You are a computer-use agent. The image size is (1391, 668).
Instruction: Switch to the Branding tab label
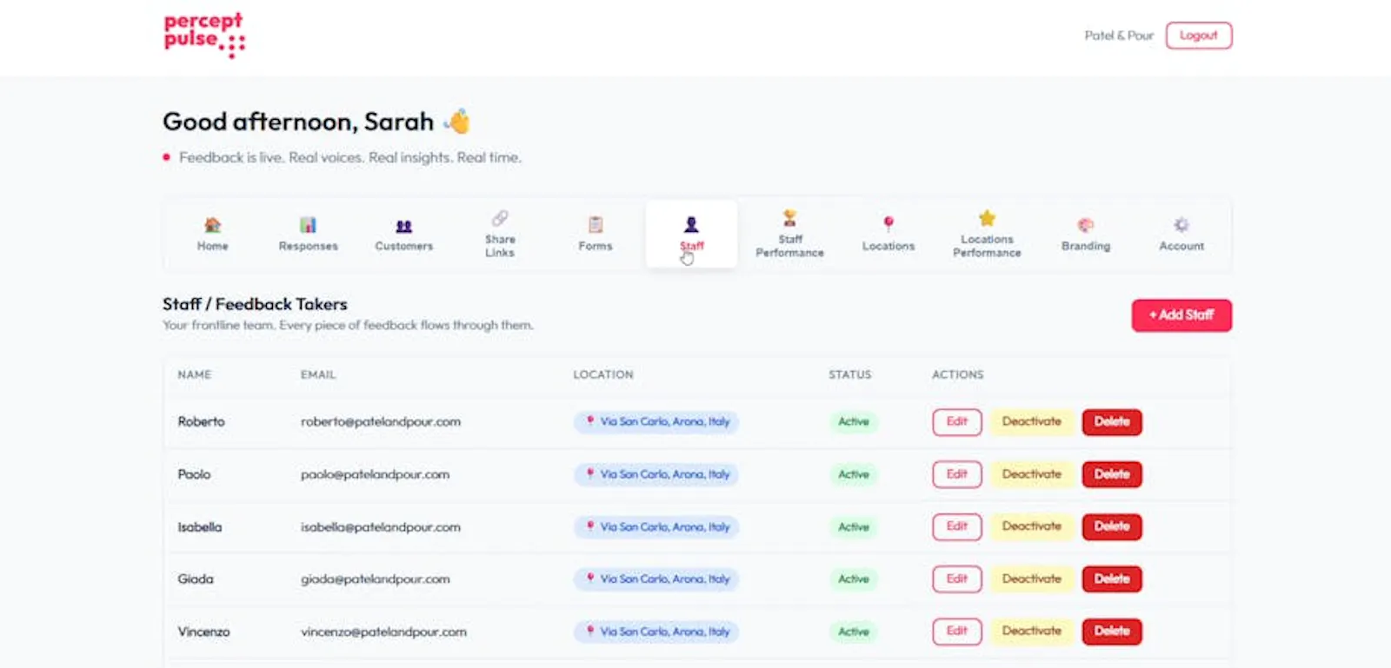coord(1086,246)
